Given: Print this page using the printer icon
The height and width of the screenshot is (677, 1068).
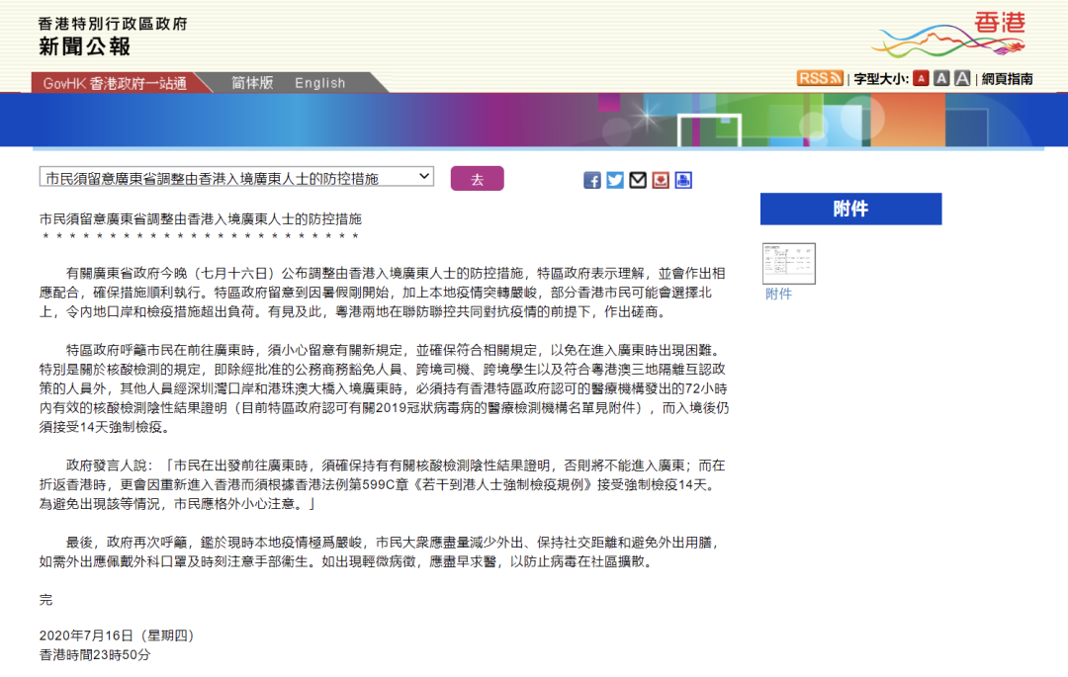Looking at the screenshot, I should [683, 180].
